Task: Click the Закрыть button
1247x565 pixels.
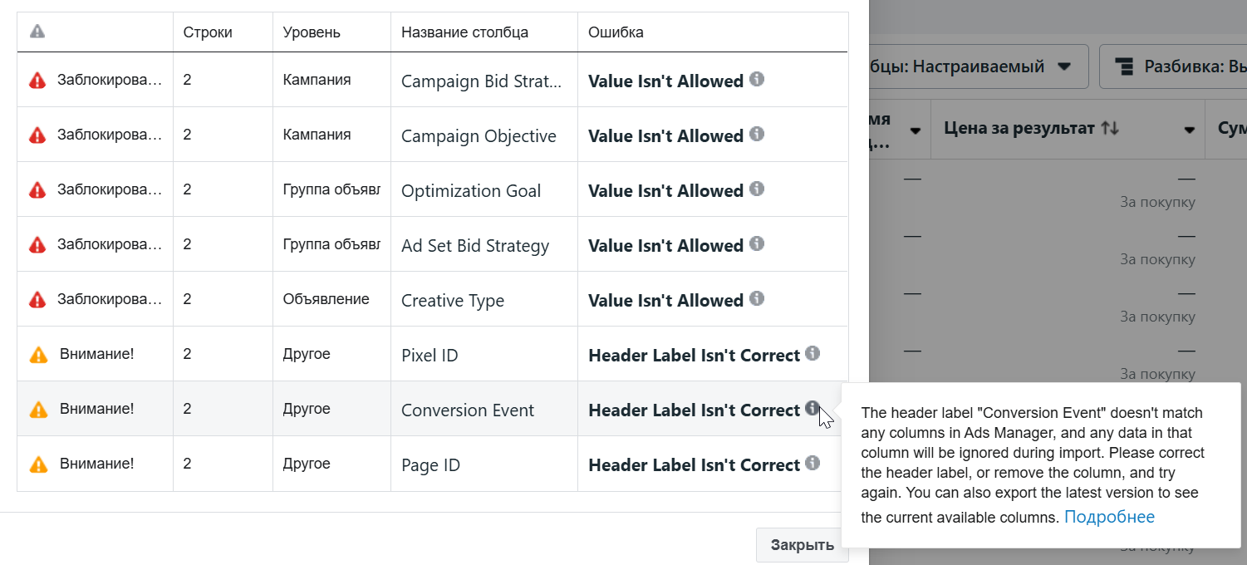Action: (x=803, y=545)
